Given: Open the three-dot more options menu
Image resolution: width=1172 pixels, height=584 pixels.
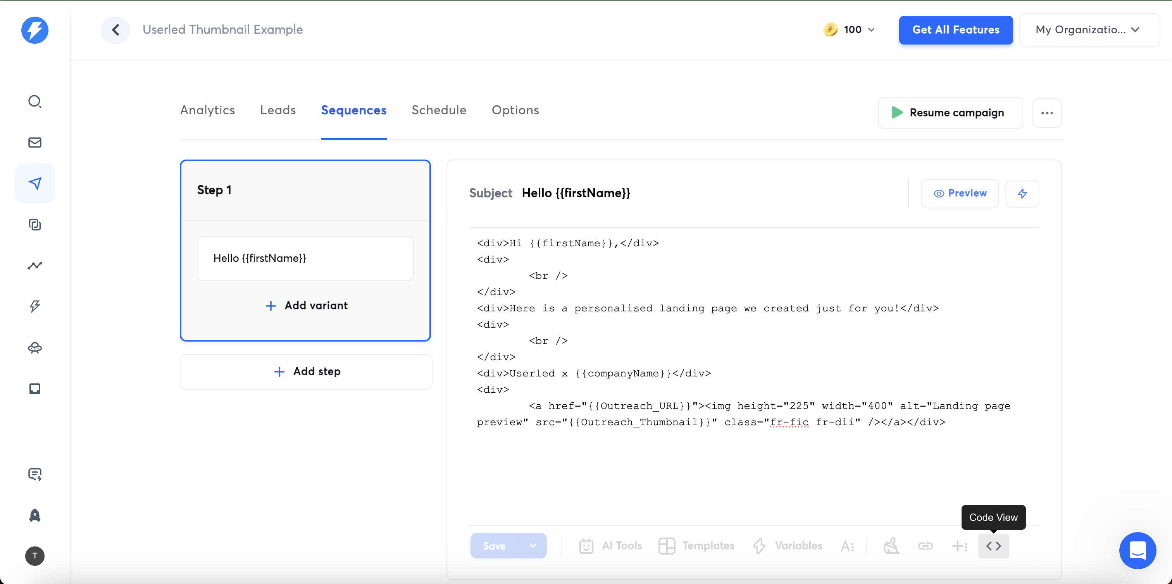Looking at the screenshot, I should pyautogui.click(x=1046, y=113).
